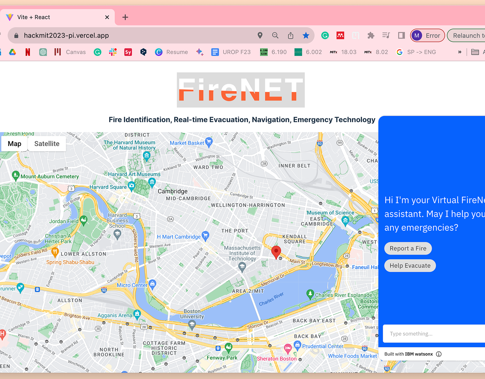
Task: Open the red extension icon next to Grammarly
Action: pyautogui.click(x=340, y=35)
